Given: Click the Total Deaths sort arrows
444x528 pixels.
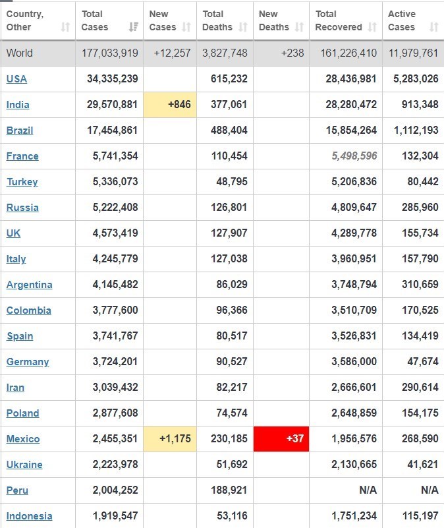Looking at the screenshot, I should pos(243,27).
